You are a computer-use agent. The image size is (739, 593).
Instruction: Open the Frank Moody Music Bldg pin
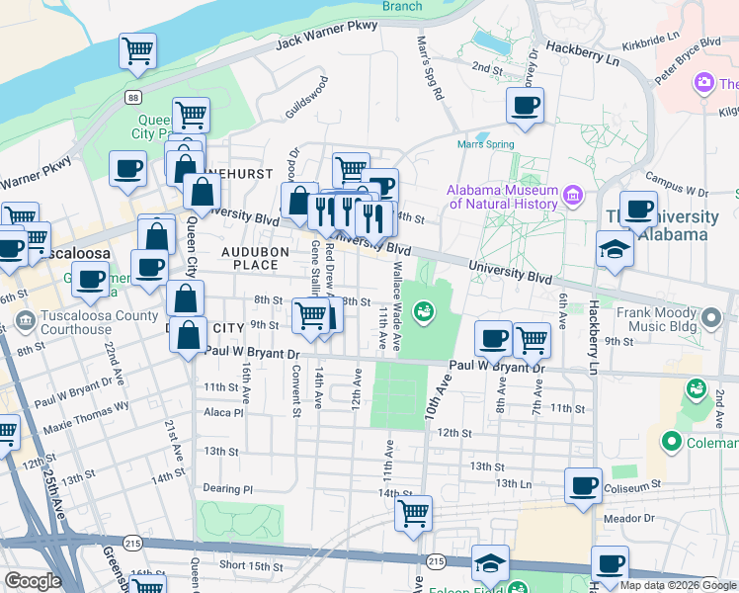pyautogui.click(x=711, y=317)
